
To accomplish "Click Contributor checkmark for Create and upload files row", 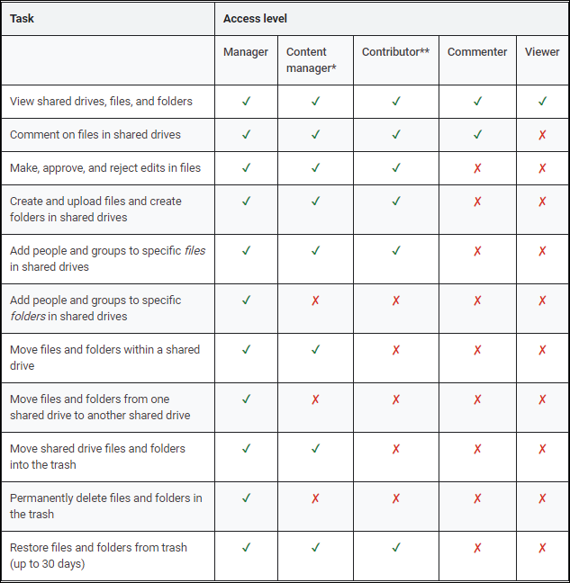I will pyautogui.click(x=395, y=202).
